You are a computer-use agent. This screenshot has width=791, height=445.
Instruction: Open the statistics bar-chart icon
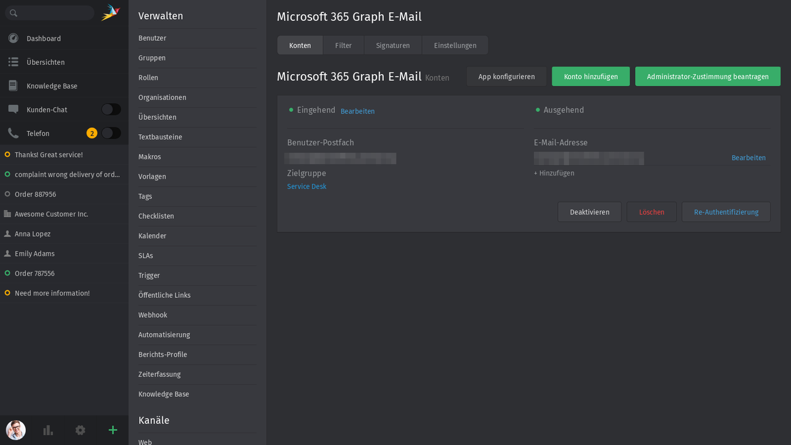point(48,430)
